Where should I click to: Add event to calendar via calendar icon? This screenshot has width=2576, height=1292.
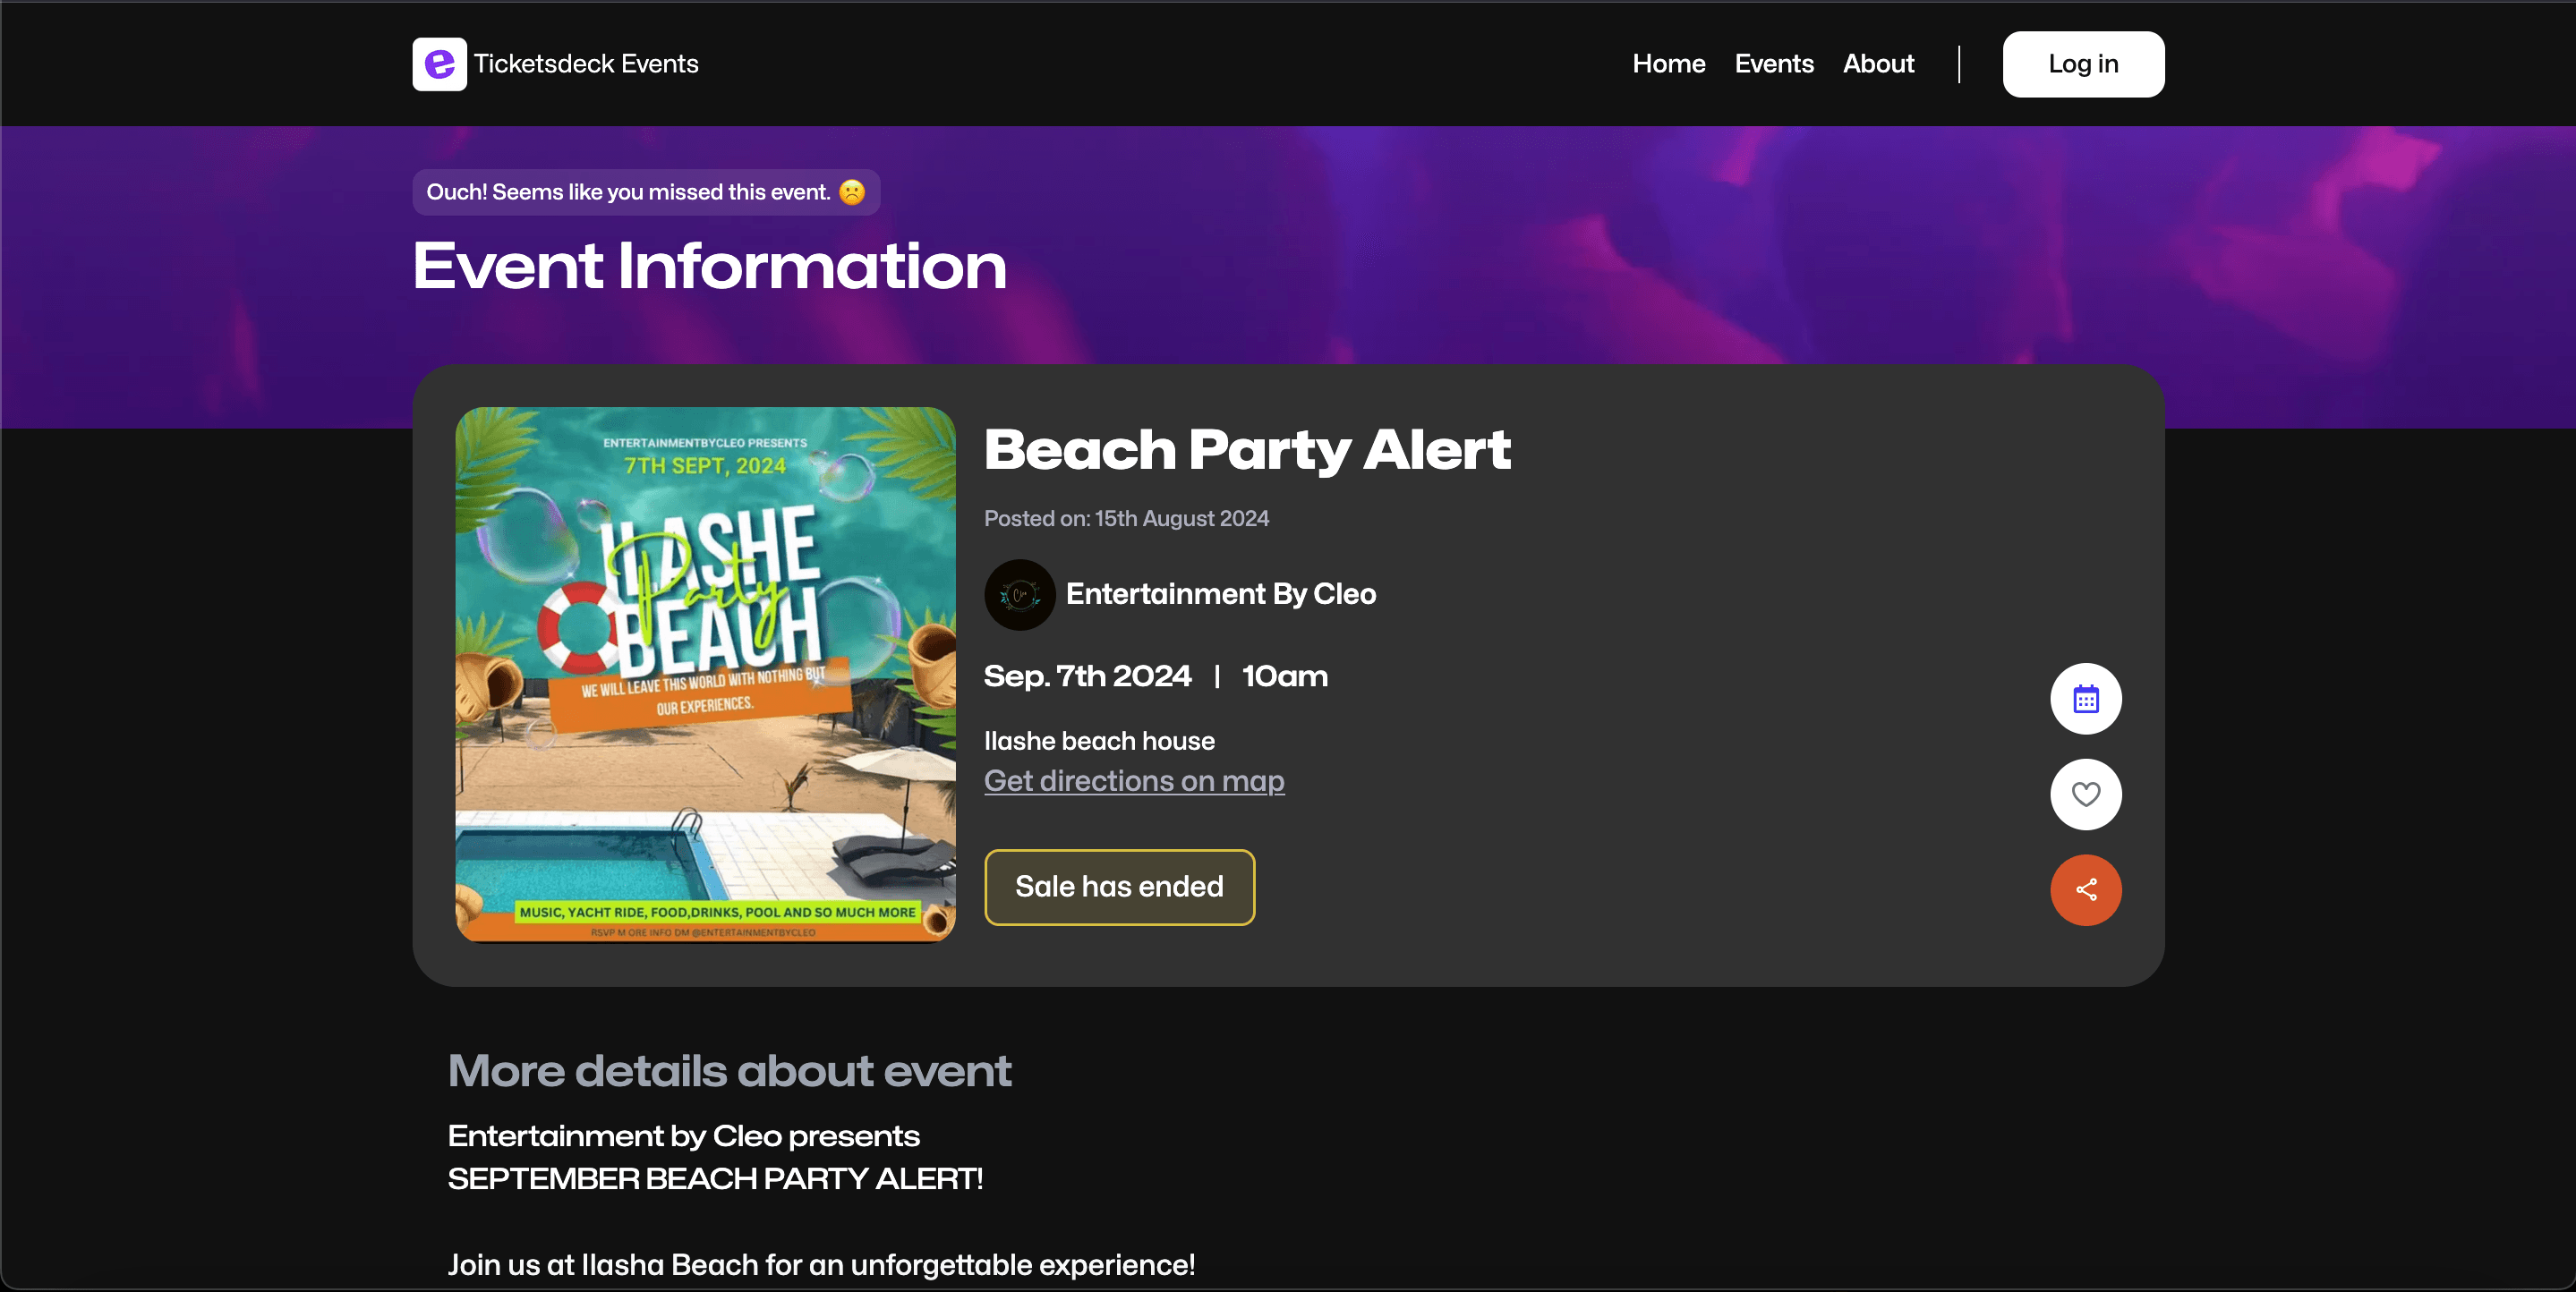point(2085,699)
